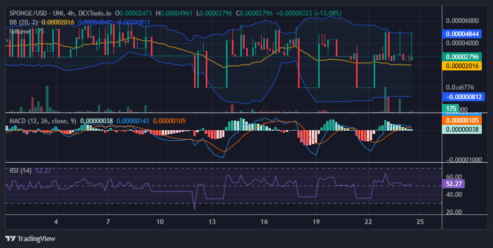This screenshot has height=248, width=493.
Task: Select date label 25 on time axis
Action: click(x=420, y=221)
